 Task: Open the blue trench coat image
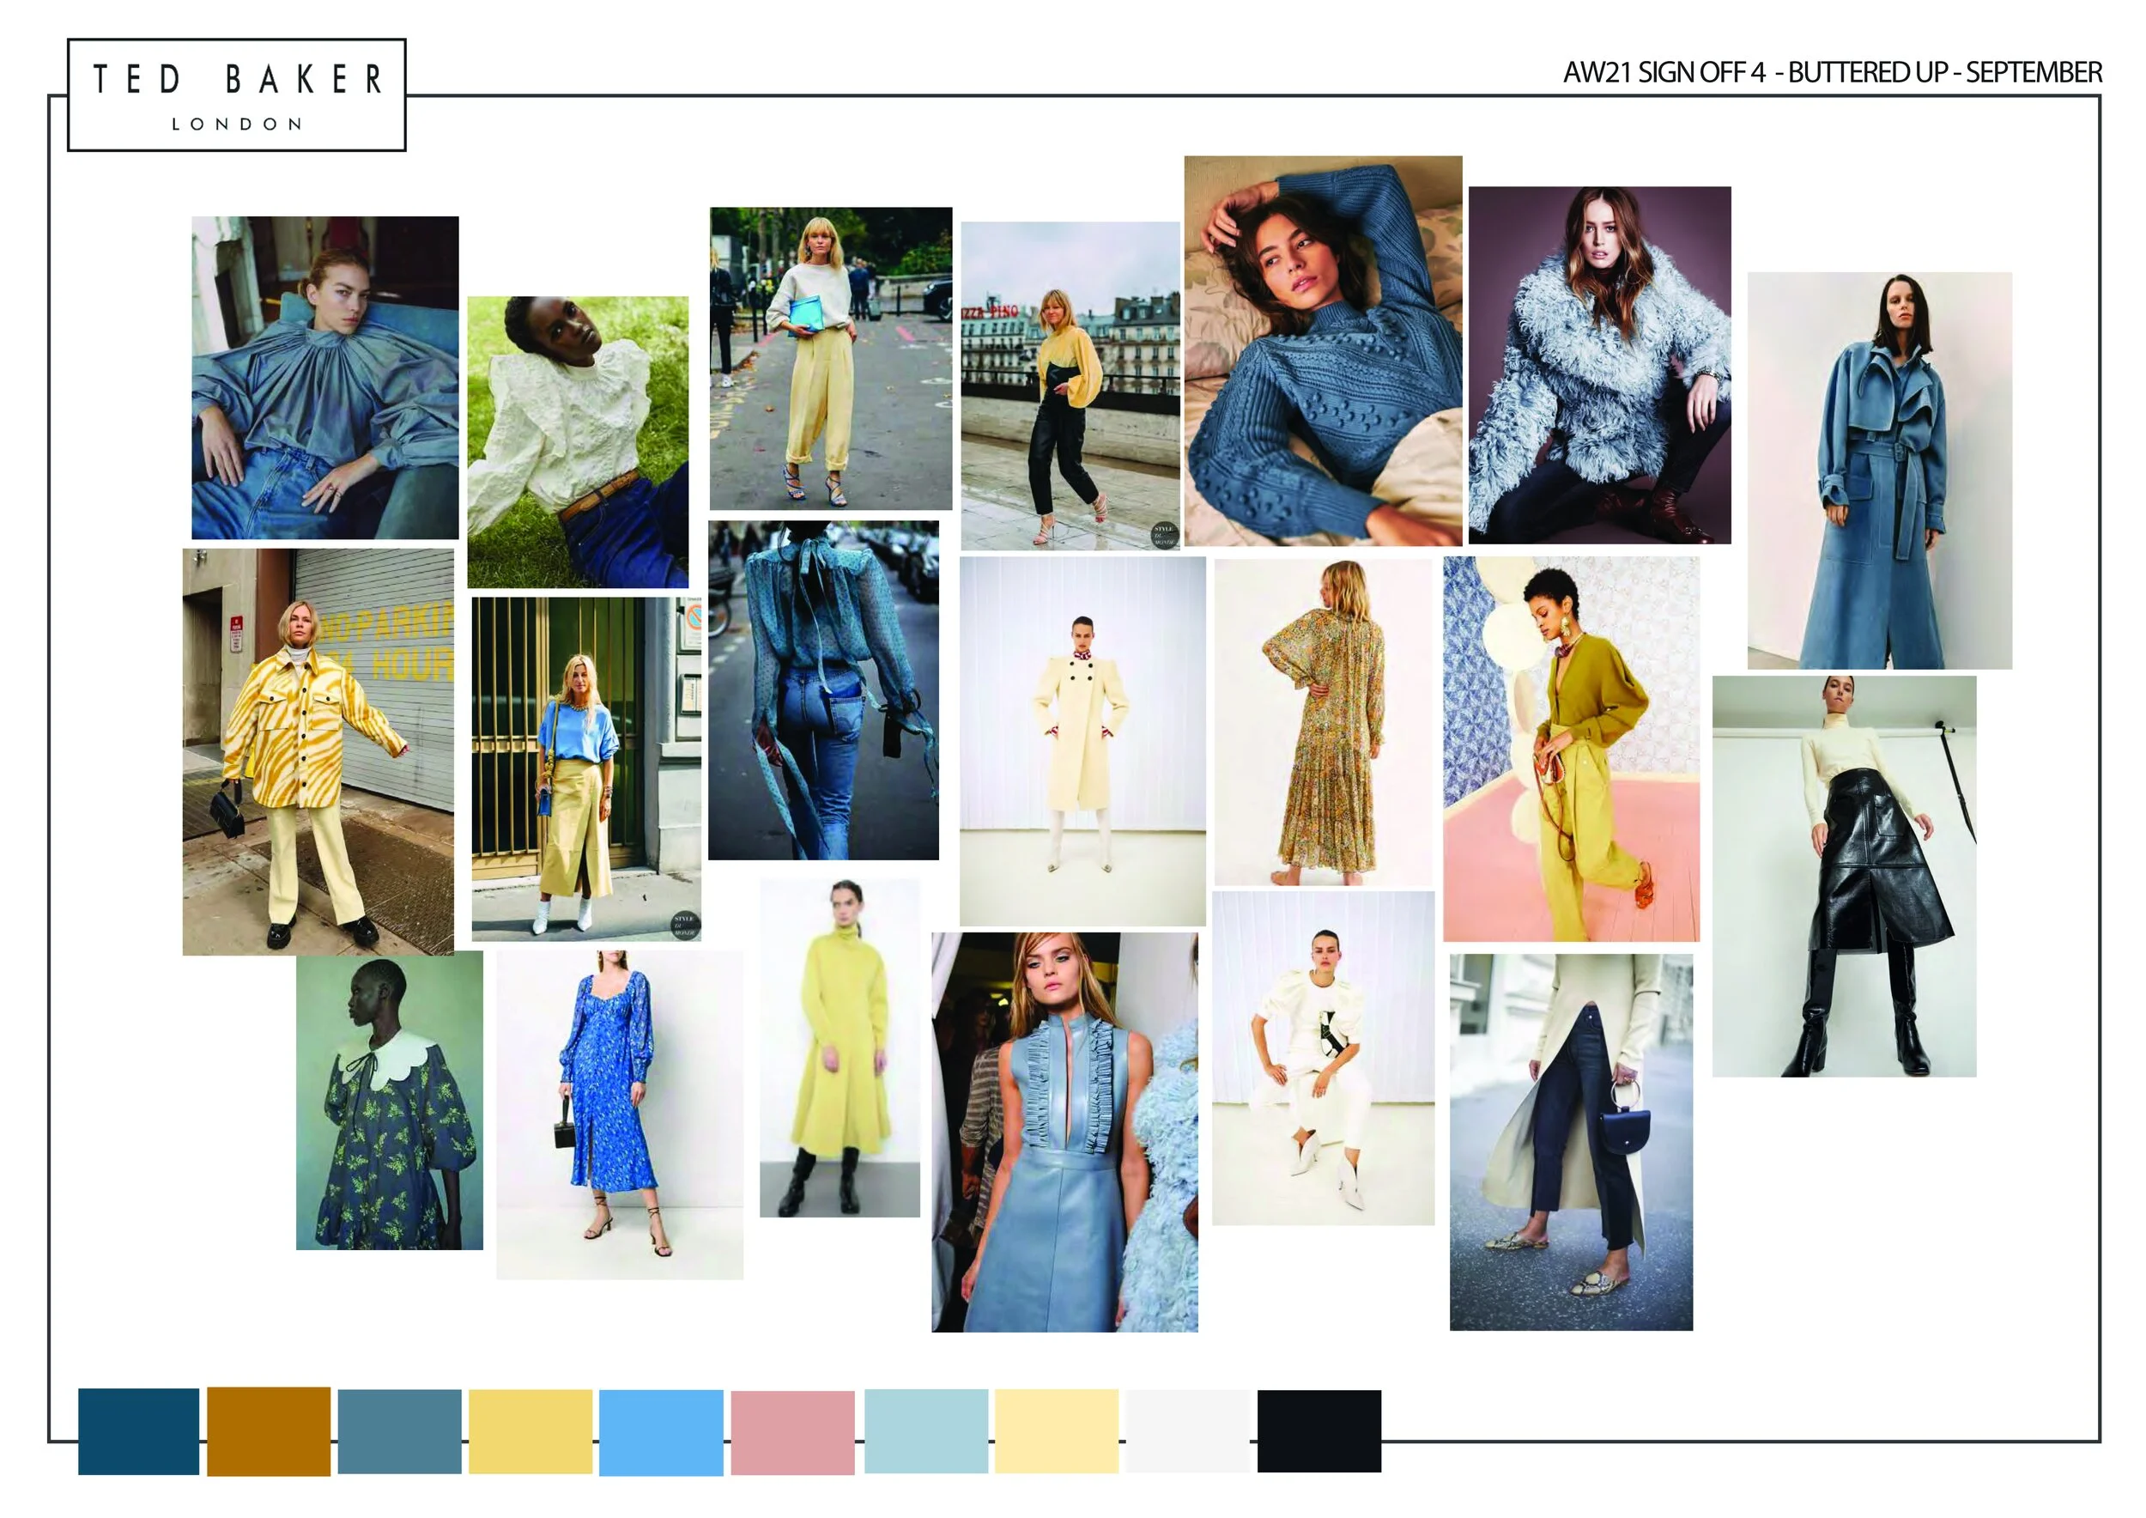pyautogui.click(x=1880, y=471)
